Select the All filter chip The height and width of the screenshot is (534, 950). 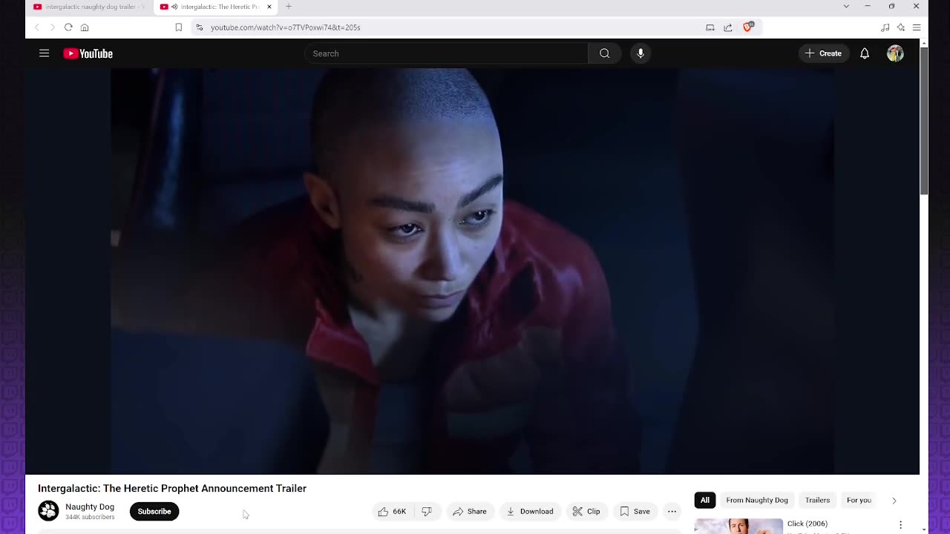705,500
